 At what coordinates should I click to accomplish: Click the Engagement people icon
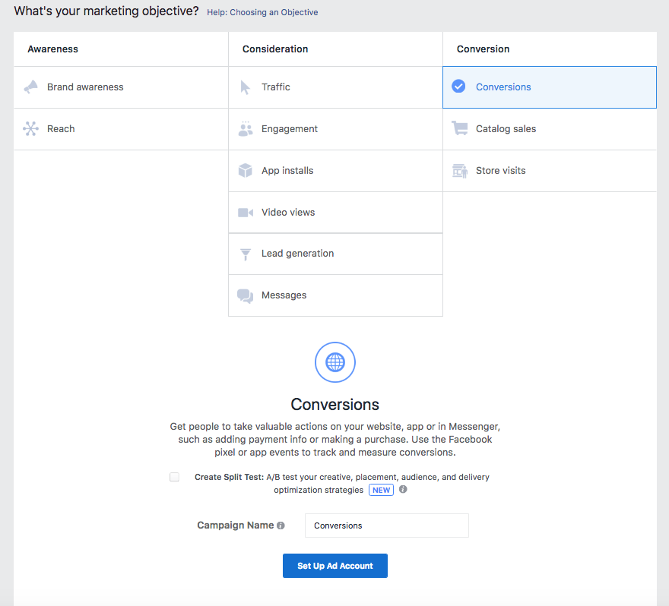click(x=246, y=128)
